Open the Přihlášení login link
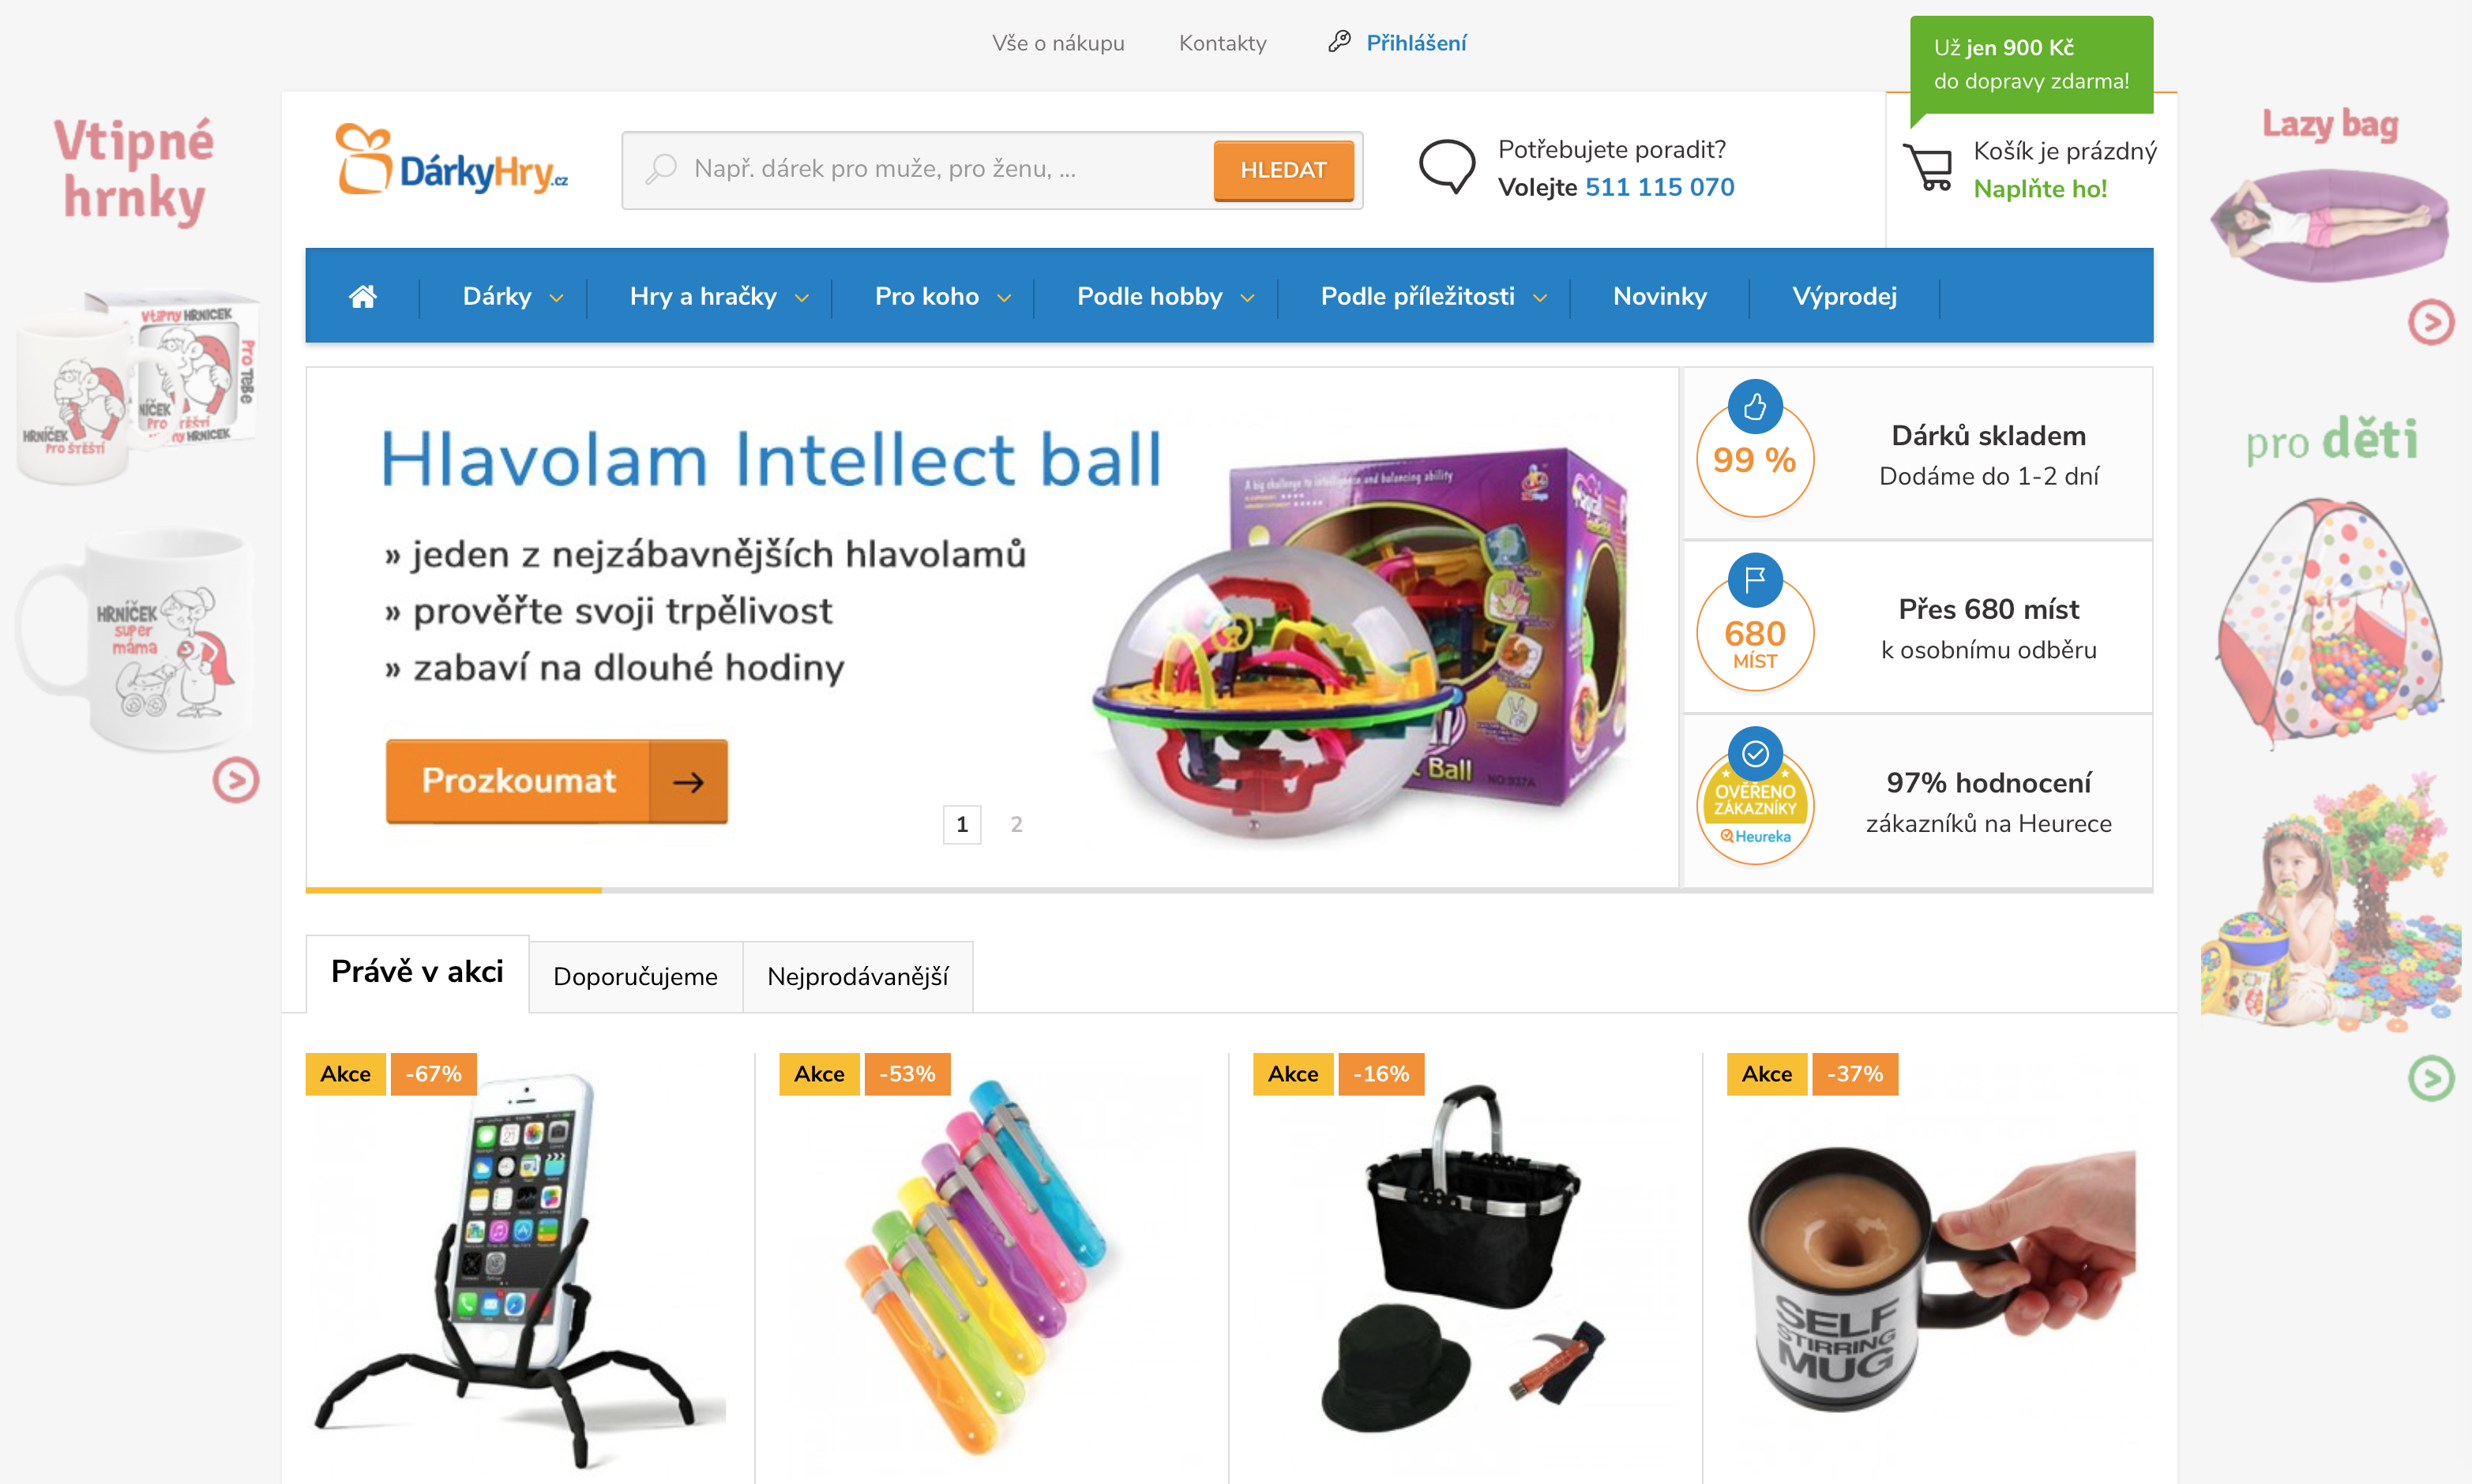The height and width of the screenshot is (1484, 2472). coord(1415,43)
